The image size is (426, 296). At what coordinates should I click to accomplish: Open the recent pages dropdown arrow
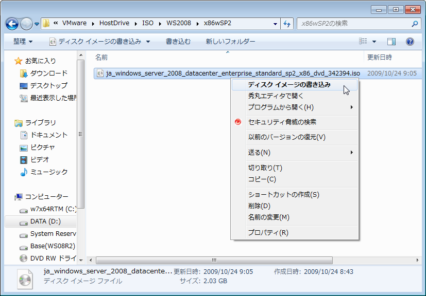pyautogui.click(x=37, y=24)
